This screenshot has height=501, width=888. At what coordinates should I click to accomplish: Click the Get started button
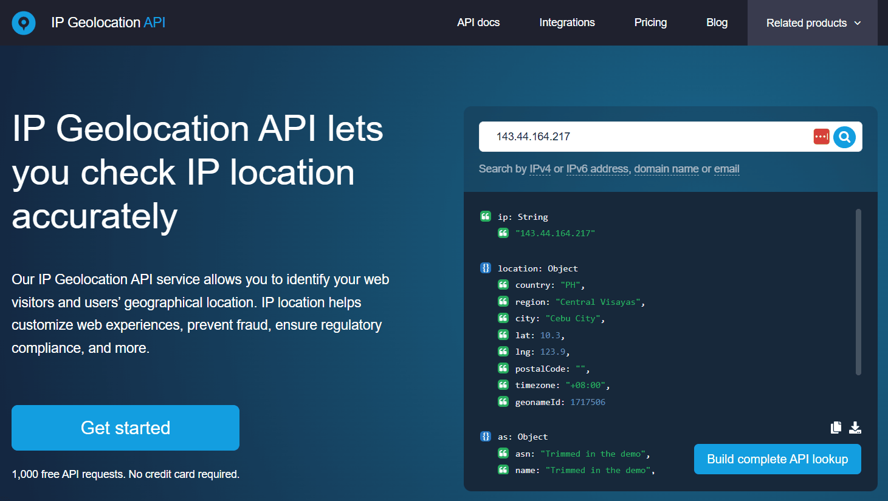pyautogui.click(x=125, y=428)
